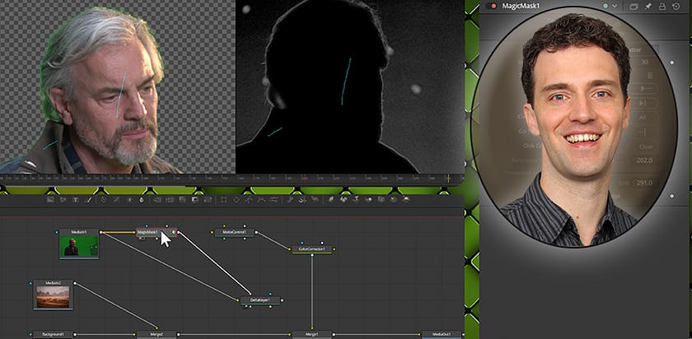Add a Channel Booleans node from the toolbar
The image size is (692, 339).
[x=169, y=200]
